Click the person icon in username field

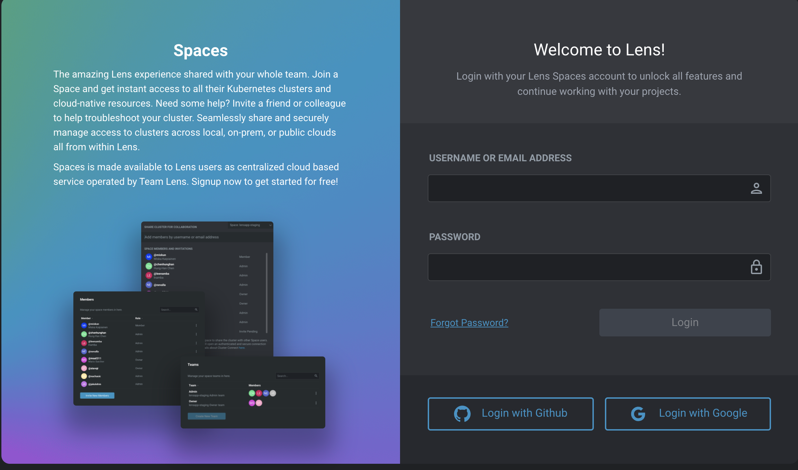coord(756,188)
